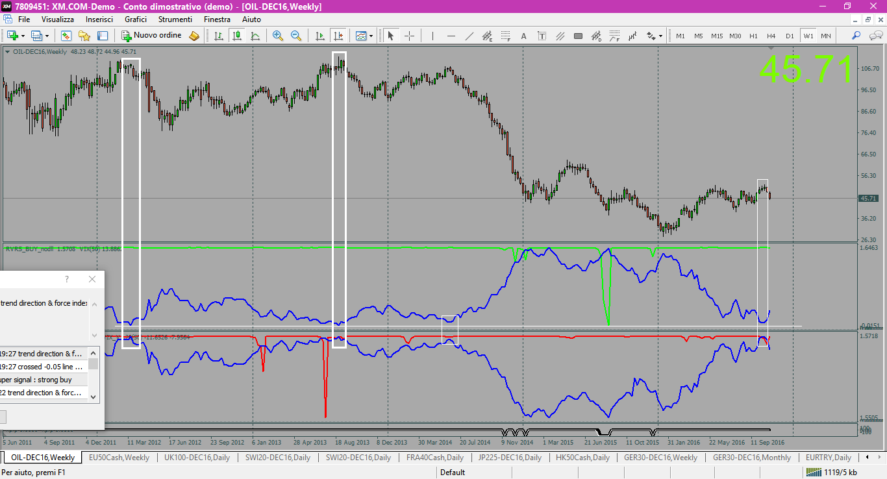The height and width of the screenshot is (479, 887).
Task: Select the rectangle shape tool
Action: [579, 36]
